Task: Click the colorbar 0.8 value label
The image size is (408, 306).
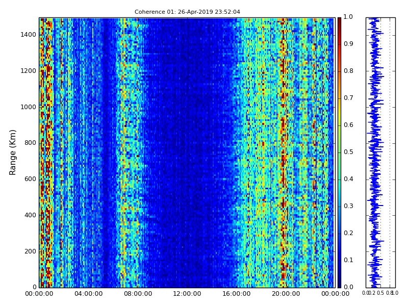Action: (x=348, y=71)
